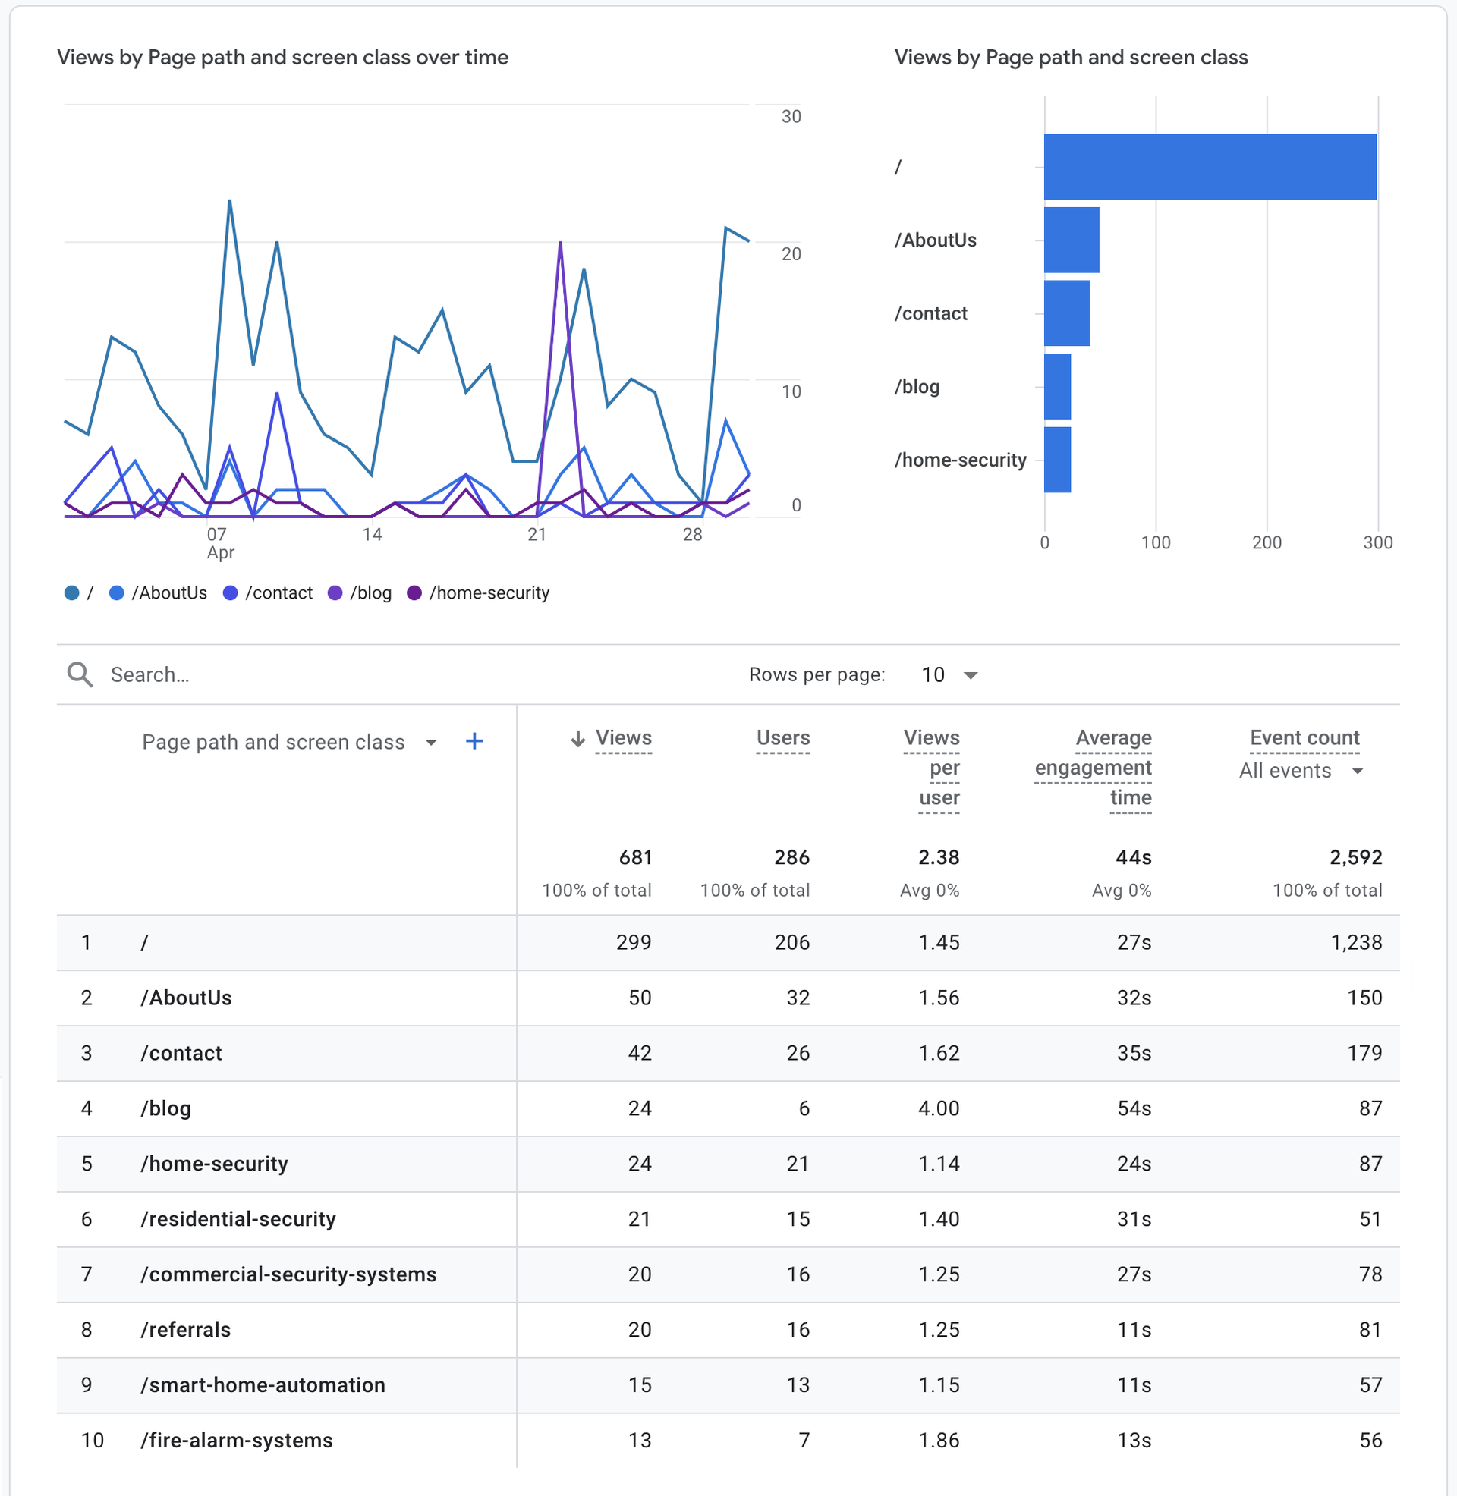The image size is (1457, 1496).
Task: Sort by Event count column header
Action: tap(1304, 738)
